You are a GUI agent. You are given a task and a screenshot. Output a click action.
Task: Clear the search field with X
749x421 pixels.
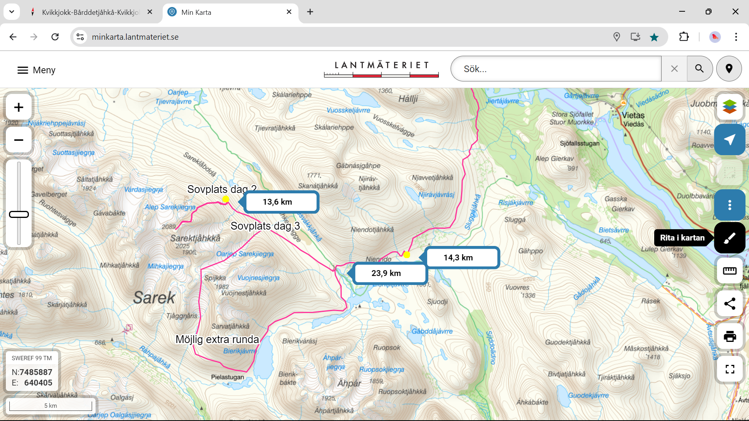click(x=674, y=69)
